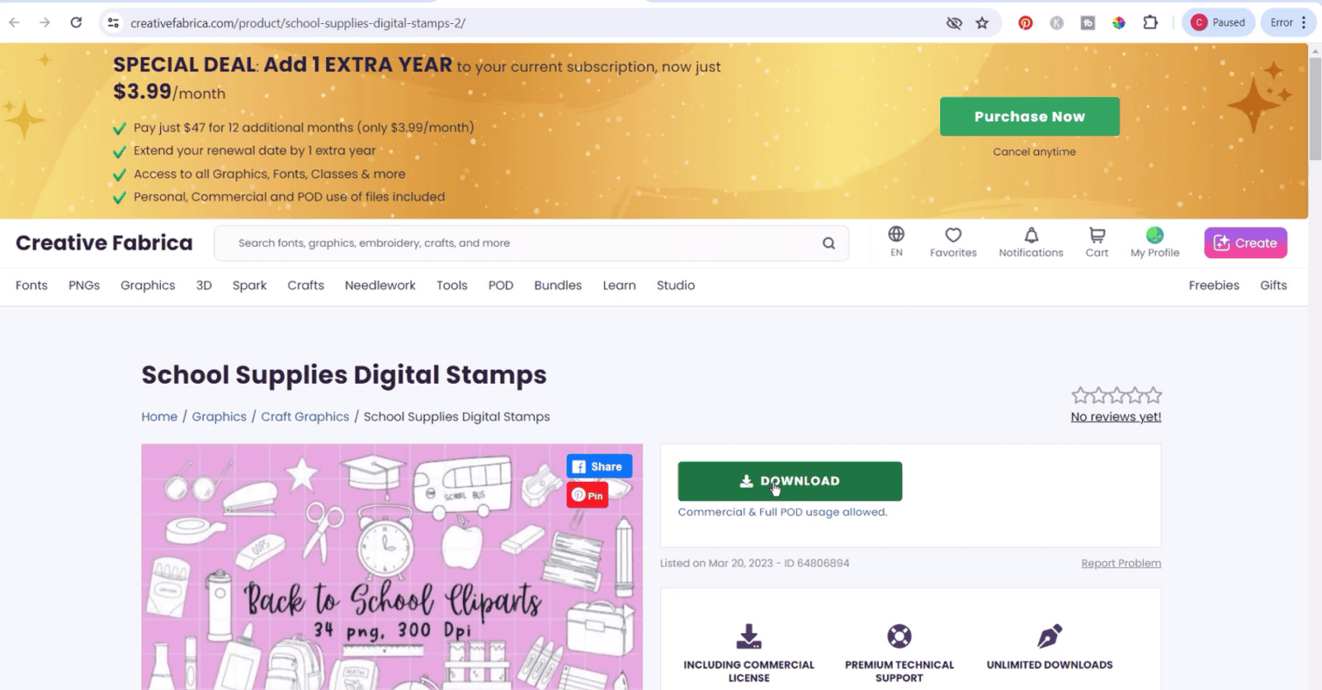The image size is (1322, 690).
Task: Open the Report Problem link
Action: coord(1121,564)
